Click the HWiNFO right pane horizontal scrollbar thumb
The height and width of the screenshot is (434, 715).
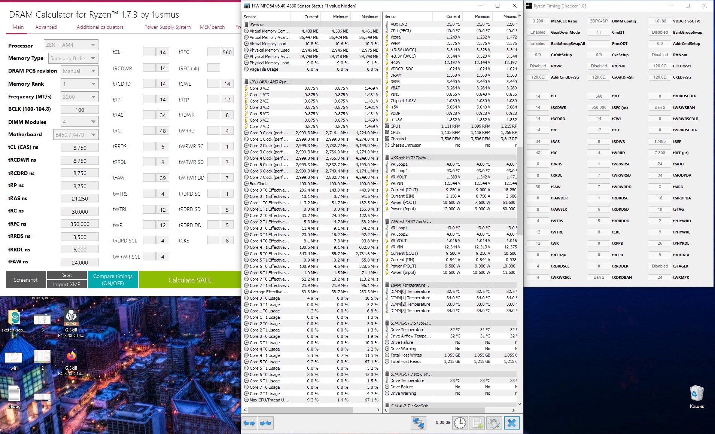click(437, 410)
